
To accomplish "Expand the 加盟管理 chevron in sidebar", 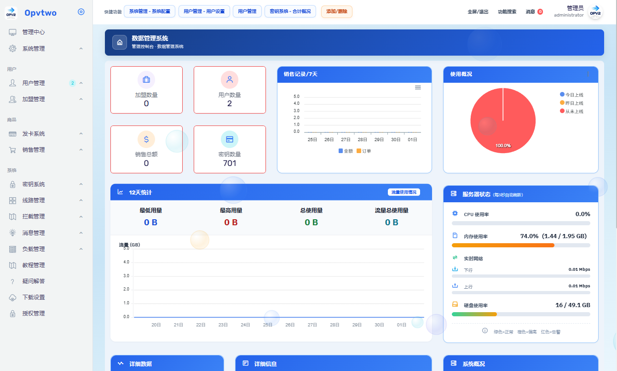I will point(81,99).
